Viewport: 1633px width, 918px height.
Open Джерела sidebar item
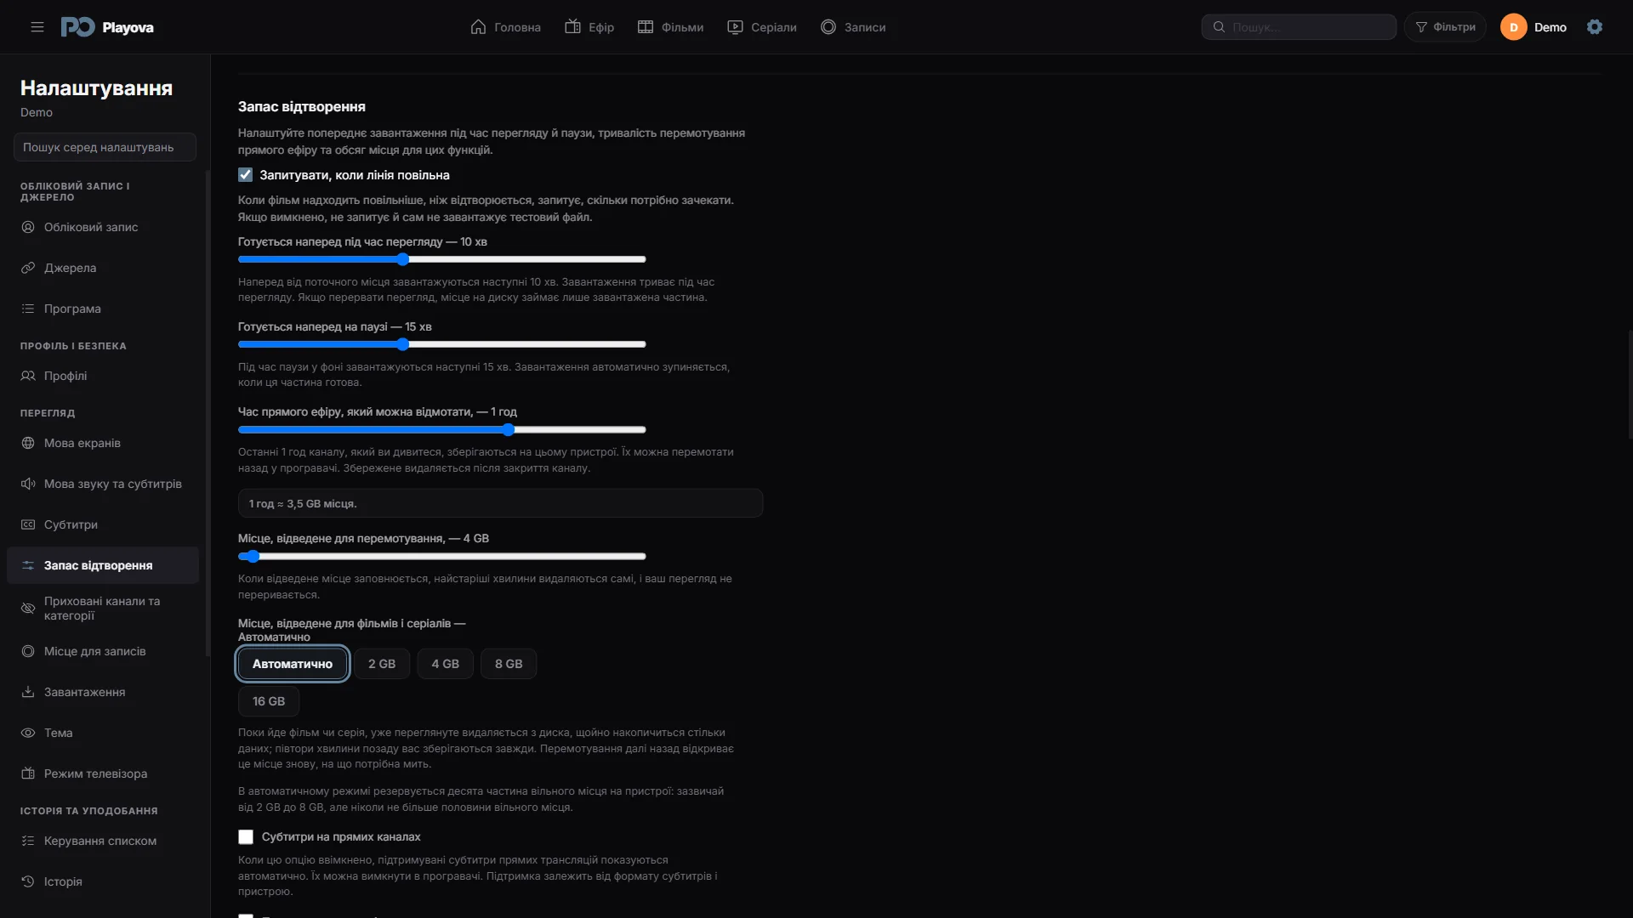click(x=103, y=268)
